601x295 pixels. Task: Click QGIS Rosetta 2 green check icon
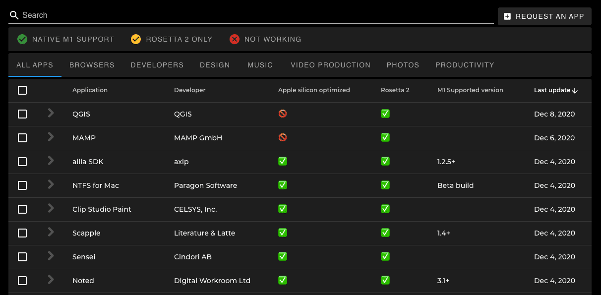(x=385, y=114)
